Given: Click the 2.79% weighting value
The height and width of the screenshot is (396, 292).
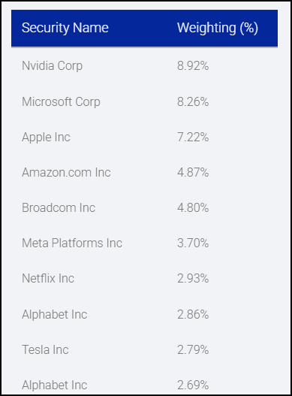Looking at the screenshot, I should (193, 350).
